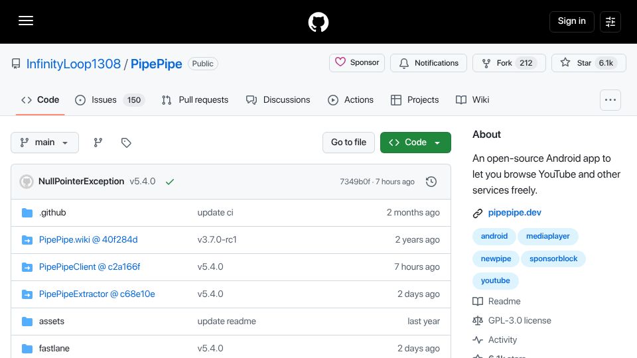Image resolution: width=637 pixels, height=358 pixels.
Task: View all branches icon
Action: coord(98,143)
